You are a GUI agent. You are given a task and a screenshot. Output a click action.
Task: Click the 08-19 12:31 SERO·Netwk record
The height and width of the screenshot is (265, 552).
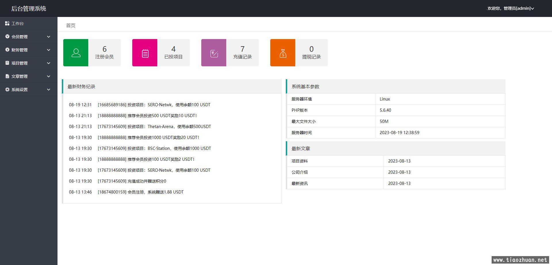140,105
